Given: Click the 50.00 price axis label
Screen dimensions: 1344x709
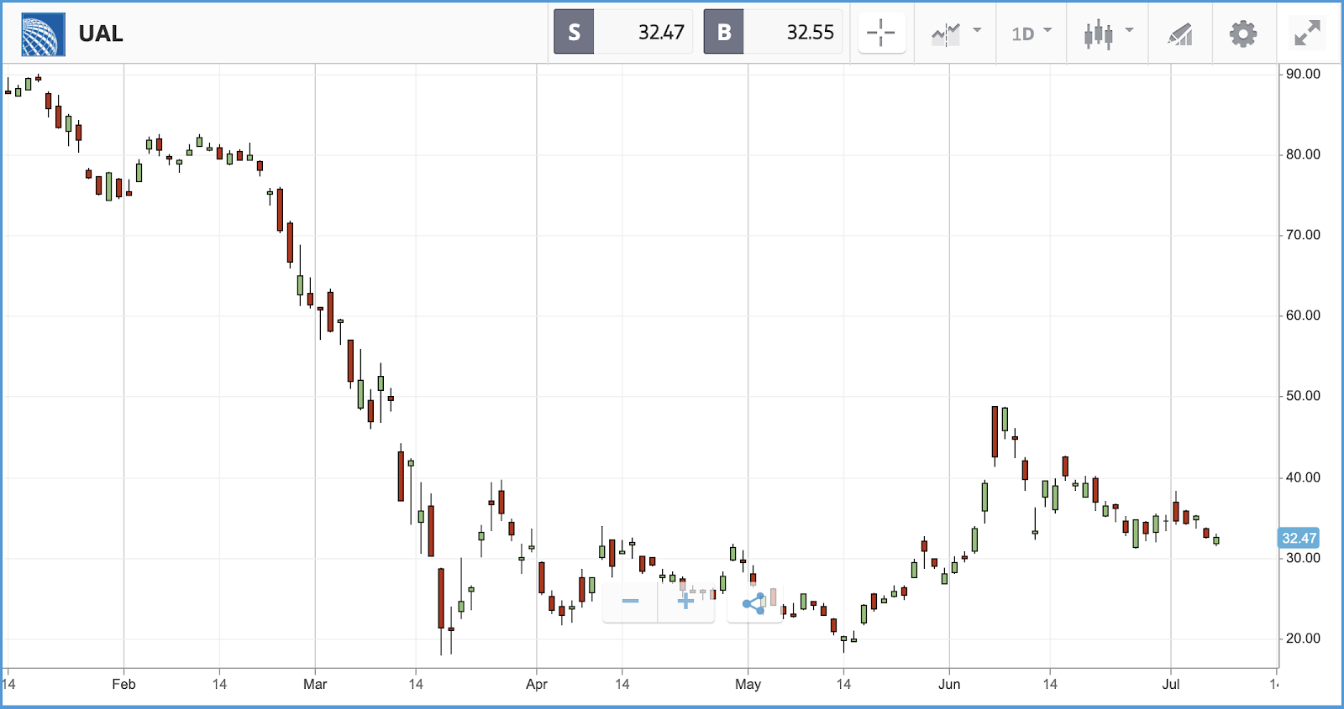Looking at the screenshot, I should tap(1303, 396).
